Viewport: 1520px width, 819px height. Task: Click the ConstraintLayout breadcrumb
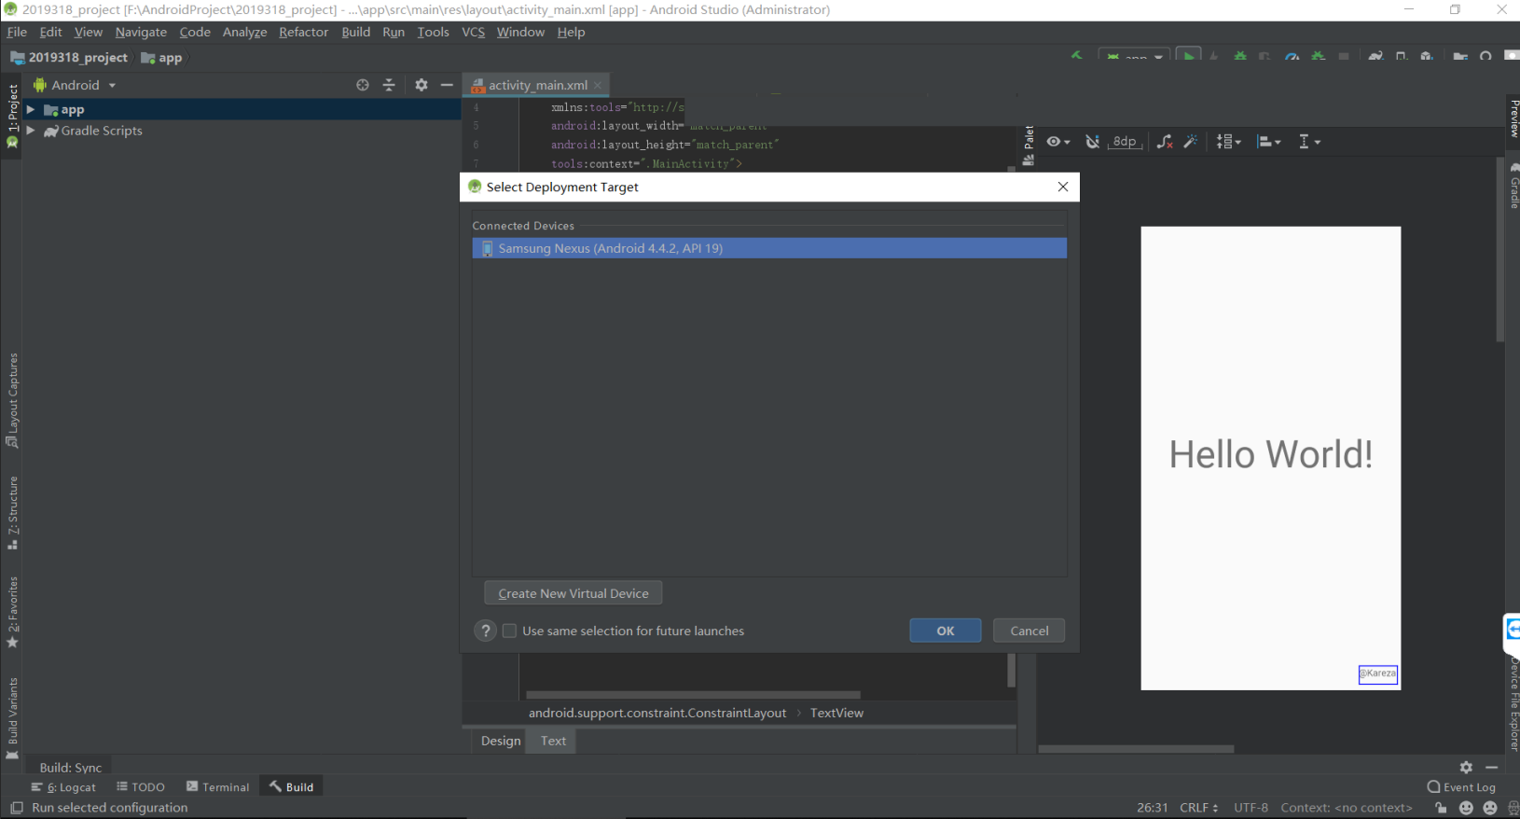coord(657,713)
